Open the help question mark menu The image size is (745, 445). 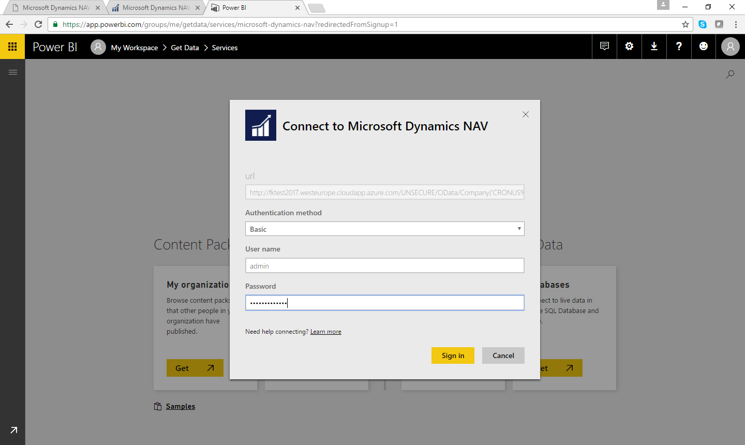[679, 47]
